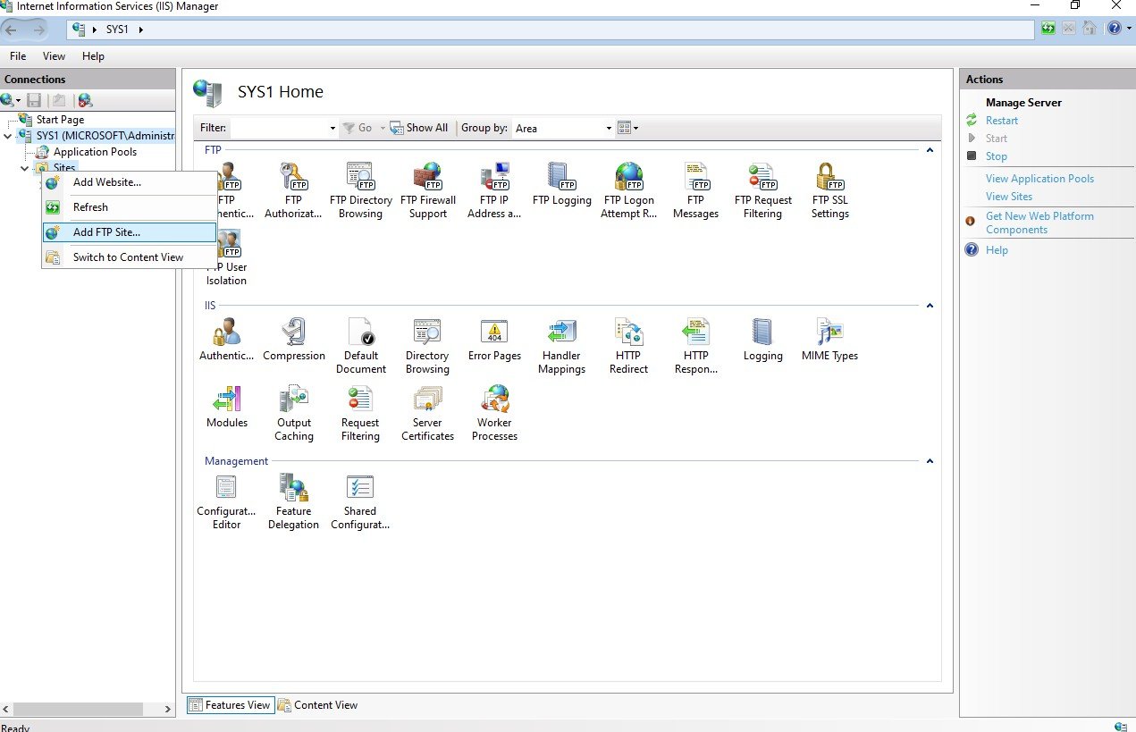Collapse the IIS group section
The width and height of the screenshot is (1136, 732).
click(930, 306)
